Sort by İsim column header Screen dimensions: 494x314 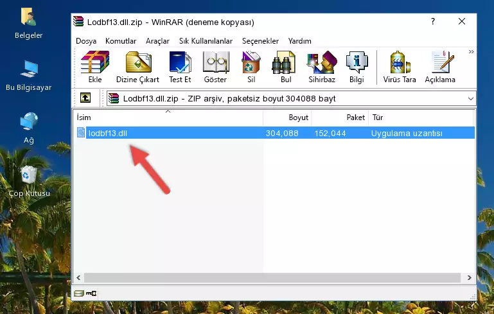[168, 118]
